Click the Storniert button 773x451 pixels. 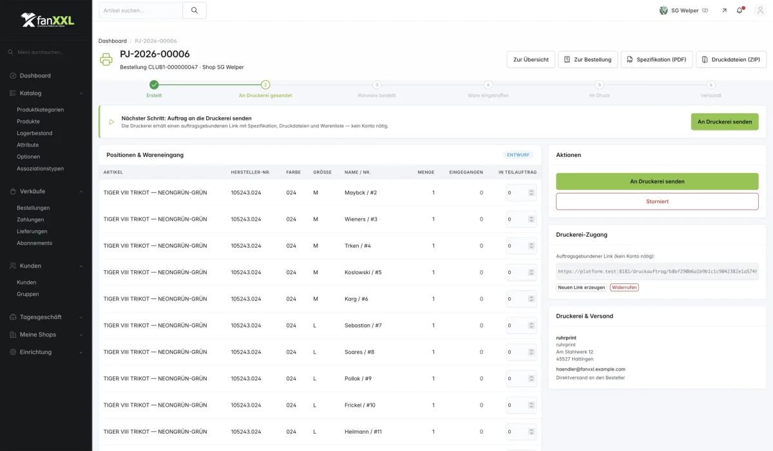click(657, 201)
